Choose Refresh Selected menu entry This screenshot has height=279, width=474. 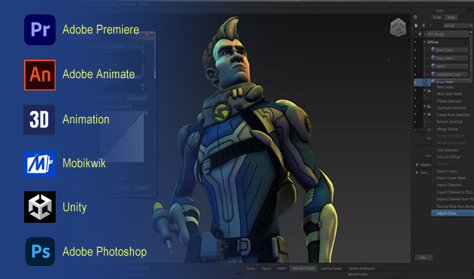[449, 122]
